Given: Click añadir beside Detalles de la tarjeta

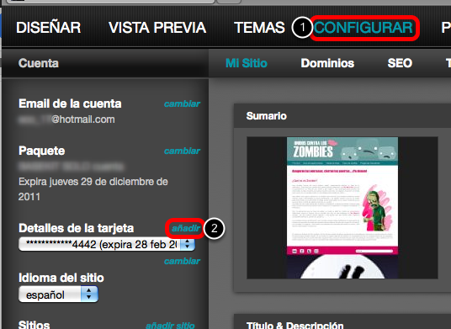Looking at the screenshot, I should (186, 228).
